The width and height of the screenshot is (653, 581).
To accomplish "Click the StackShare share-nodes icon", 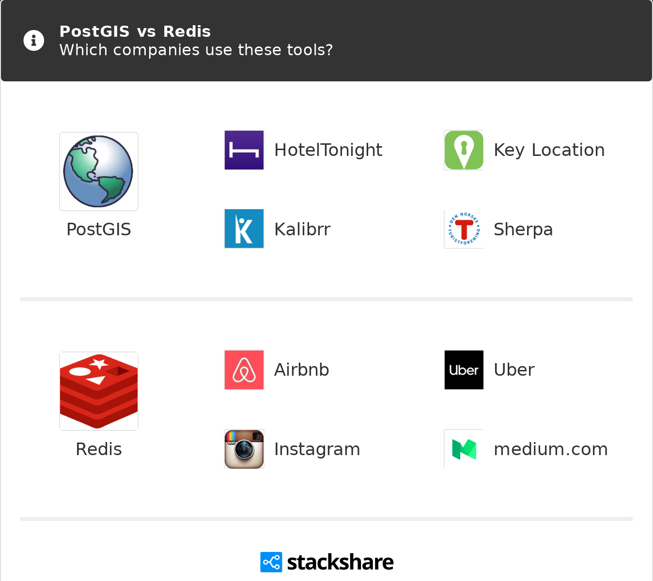I will [271, 562].
